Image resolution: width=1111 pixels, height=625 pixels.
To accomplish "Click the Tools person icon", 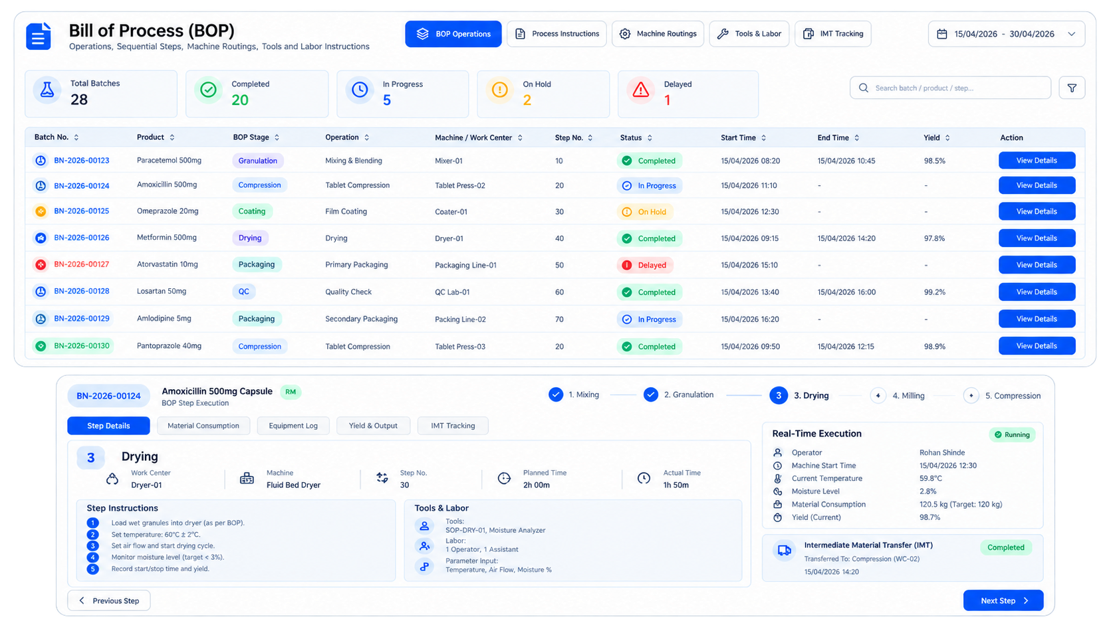I will [424, 526].
